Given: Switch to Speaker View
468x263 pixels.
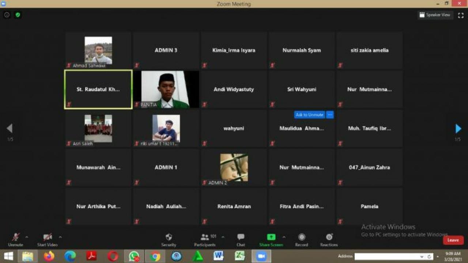Looking at the screenshot, I should [435, 15].
